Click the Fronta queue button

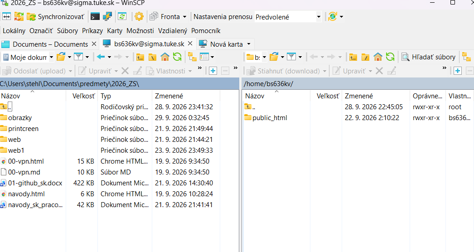tap(165, 17)
